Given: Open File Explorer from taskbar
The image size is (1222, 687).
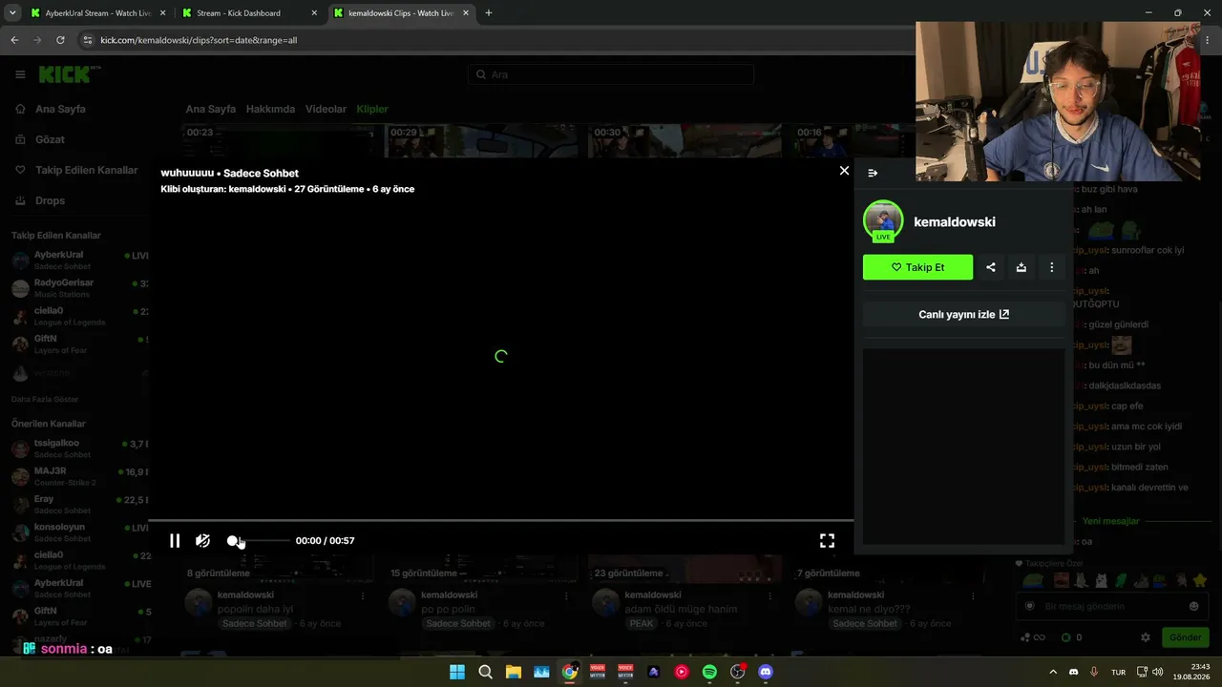Looking at the screenshot, I should [513, 672].
